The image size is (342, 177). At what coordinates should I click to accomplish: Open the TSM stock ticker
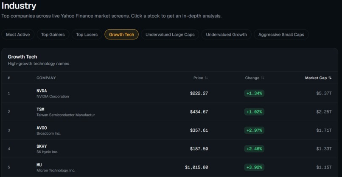pos(40,109)
